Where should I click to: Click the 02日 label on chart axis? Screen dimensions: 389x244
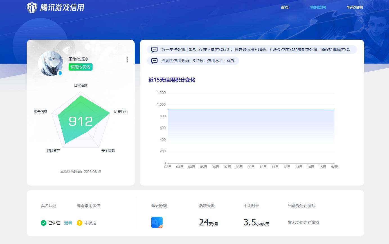168,167
